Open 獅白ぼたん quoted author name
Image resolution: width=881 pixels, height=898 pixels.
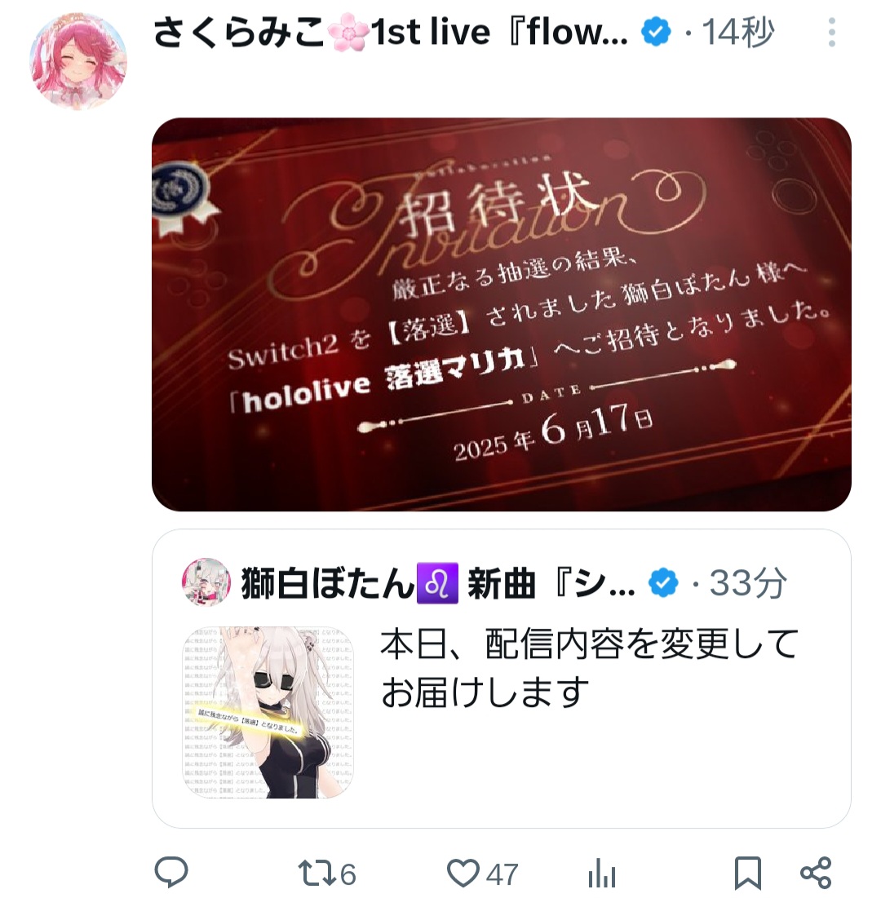[438, 583]
